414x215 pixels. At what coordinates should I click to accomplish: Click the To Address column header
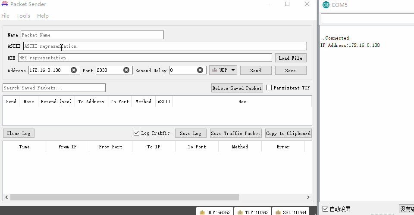click(91, 101)
